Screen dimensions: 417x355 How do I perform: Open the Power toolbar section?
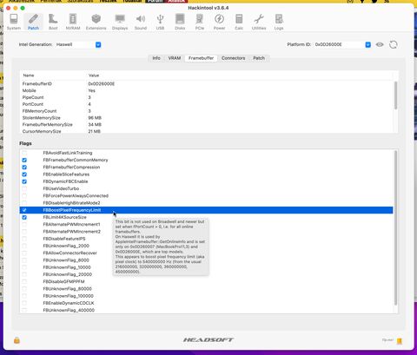(x=219, y=22)
